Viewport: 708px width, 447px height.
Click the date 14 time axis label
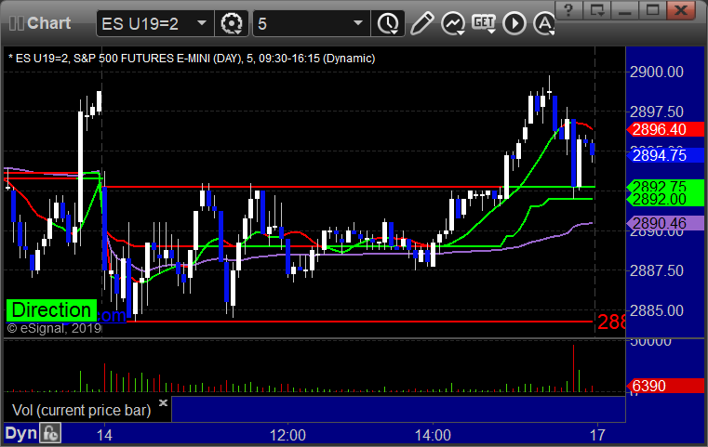click(x=104, y=435)
